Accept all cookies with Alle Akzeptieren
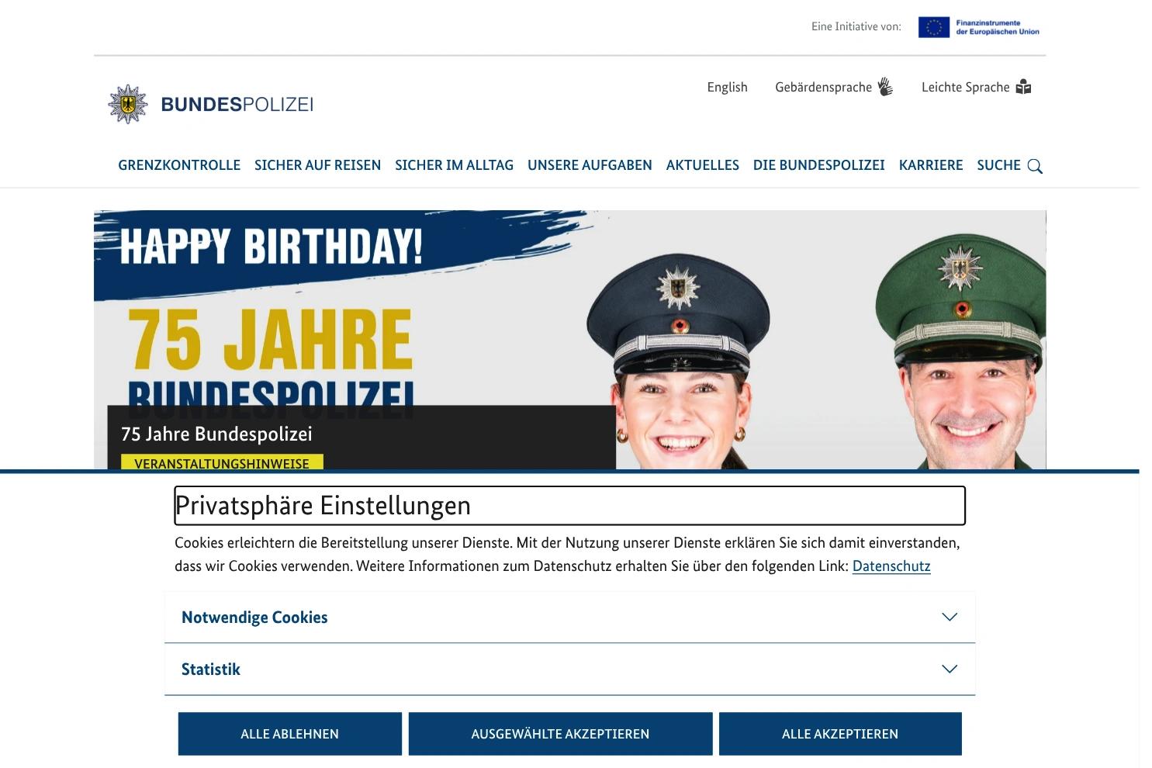Viewport: 1152px width, 768px height. pyautogui.click(x=840, y=734)
